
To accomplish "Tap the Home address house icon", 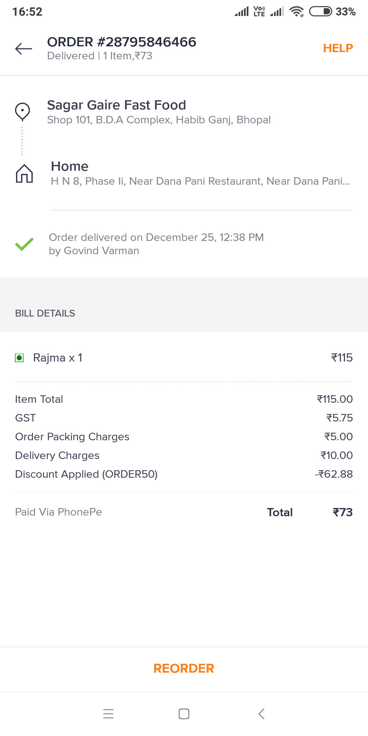I will click(x=24, y=173).
